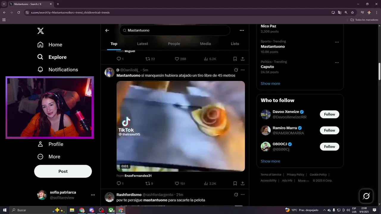Show more accounts to follow

click(270, 161)
